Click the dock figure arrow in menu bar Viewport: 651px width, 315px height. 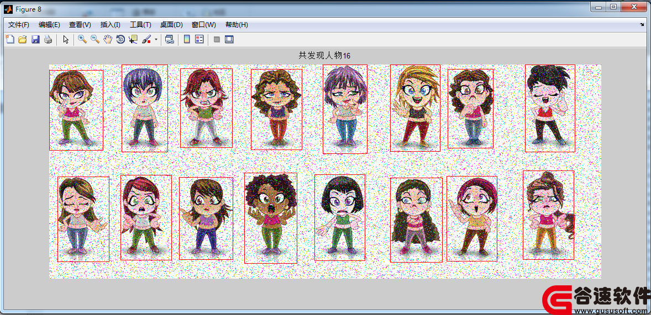click(x=642, y=25)
